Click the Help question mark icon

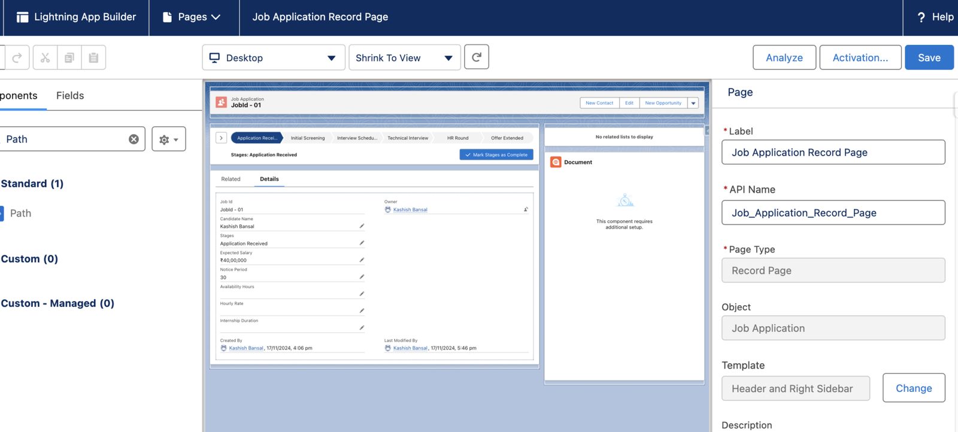click(x=921, y=17)
